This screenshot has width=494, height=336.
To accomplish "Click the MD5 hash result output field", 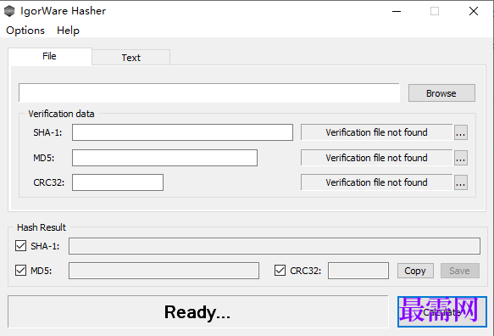I will (x=164, y=271).
